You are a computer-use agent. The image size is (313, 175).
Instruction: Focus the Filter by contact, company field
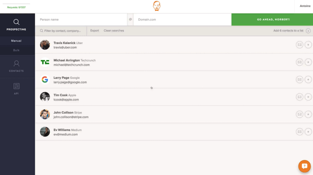(x=61, y=31)
